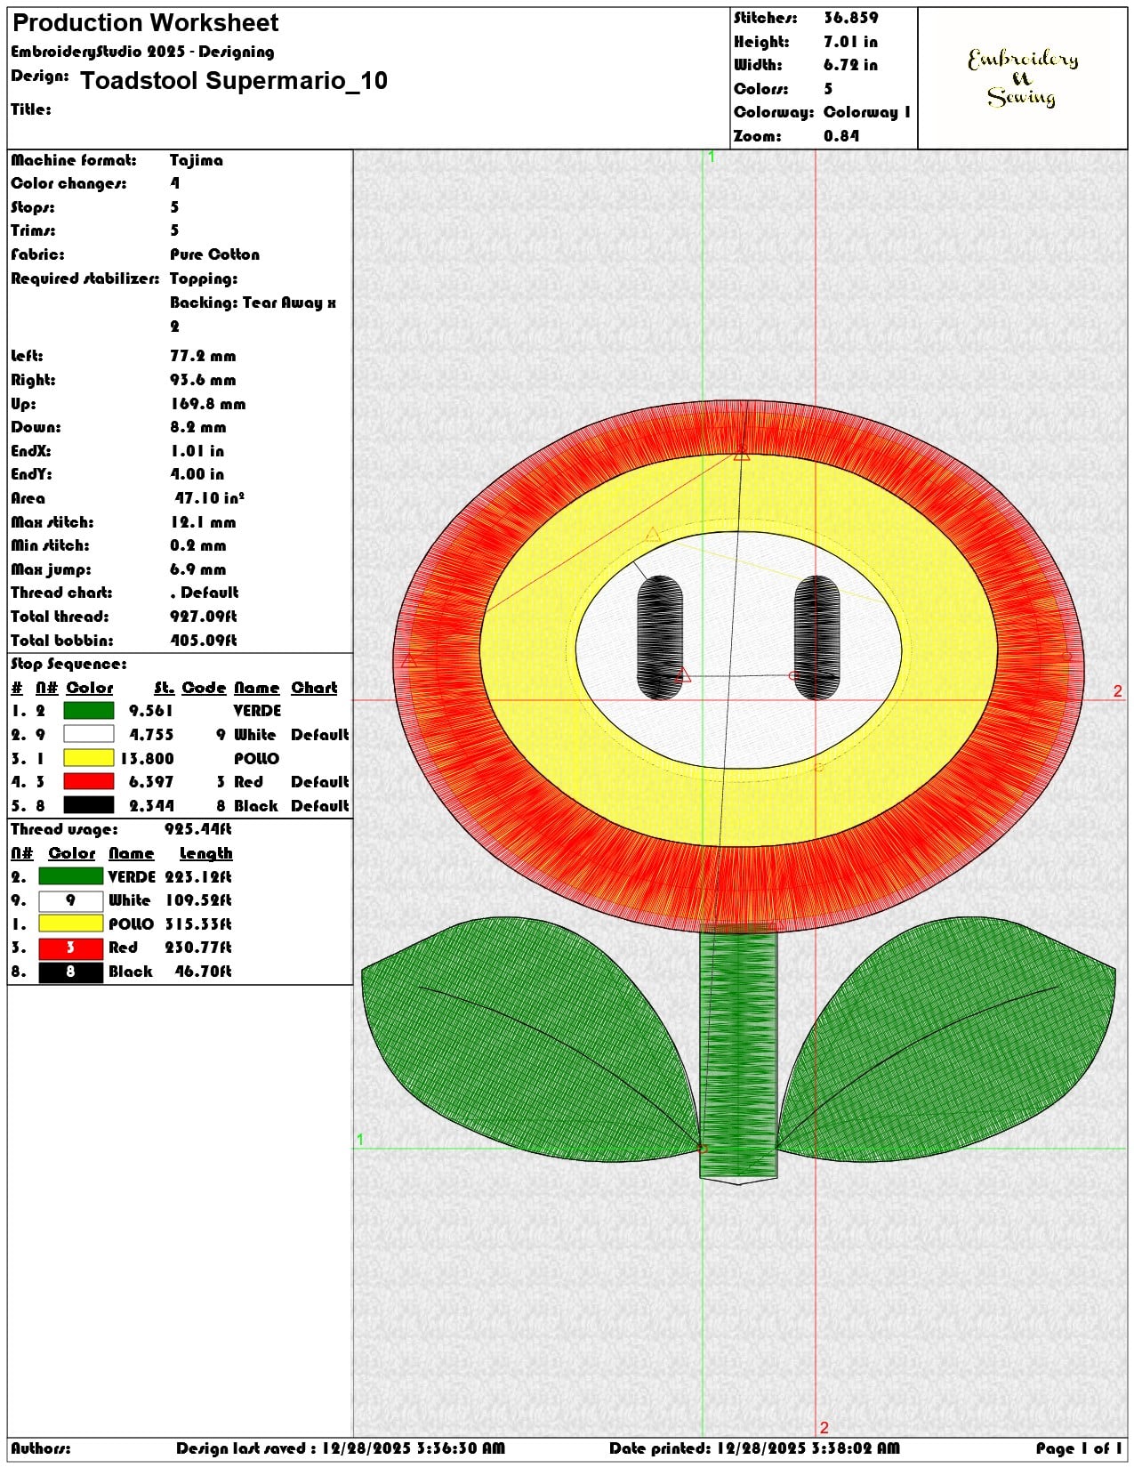Viewport: 1134px width, 1468px height.
Task: Click the Max stitch value '12.1 mm'
Action: 203,522
